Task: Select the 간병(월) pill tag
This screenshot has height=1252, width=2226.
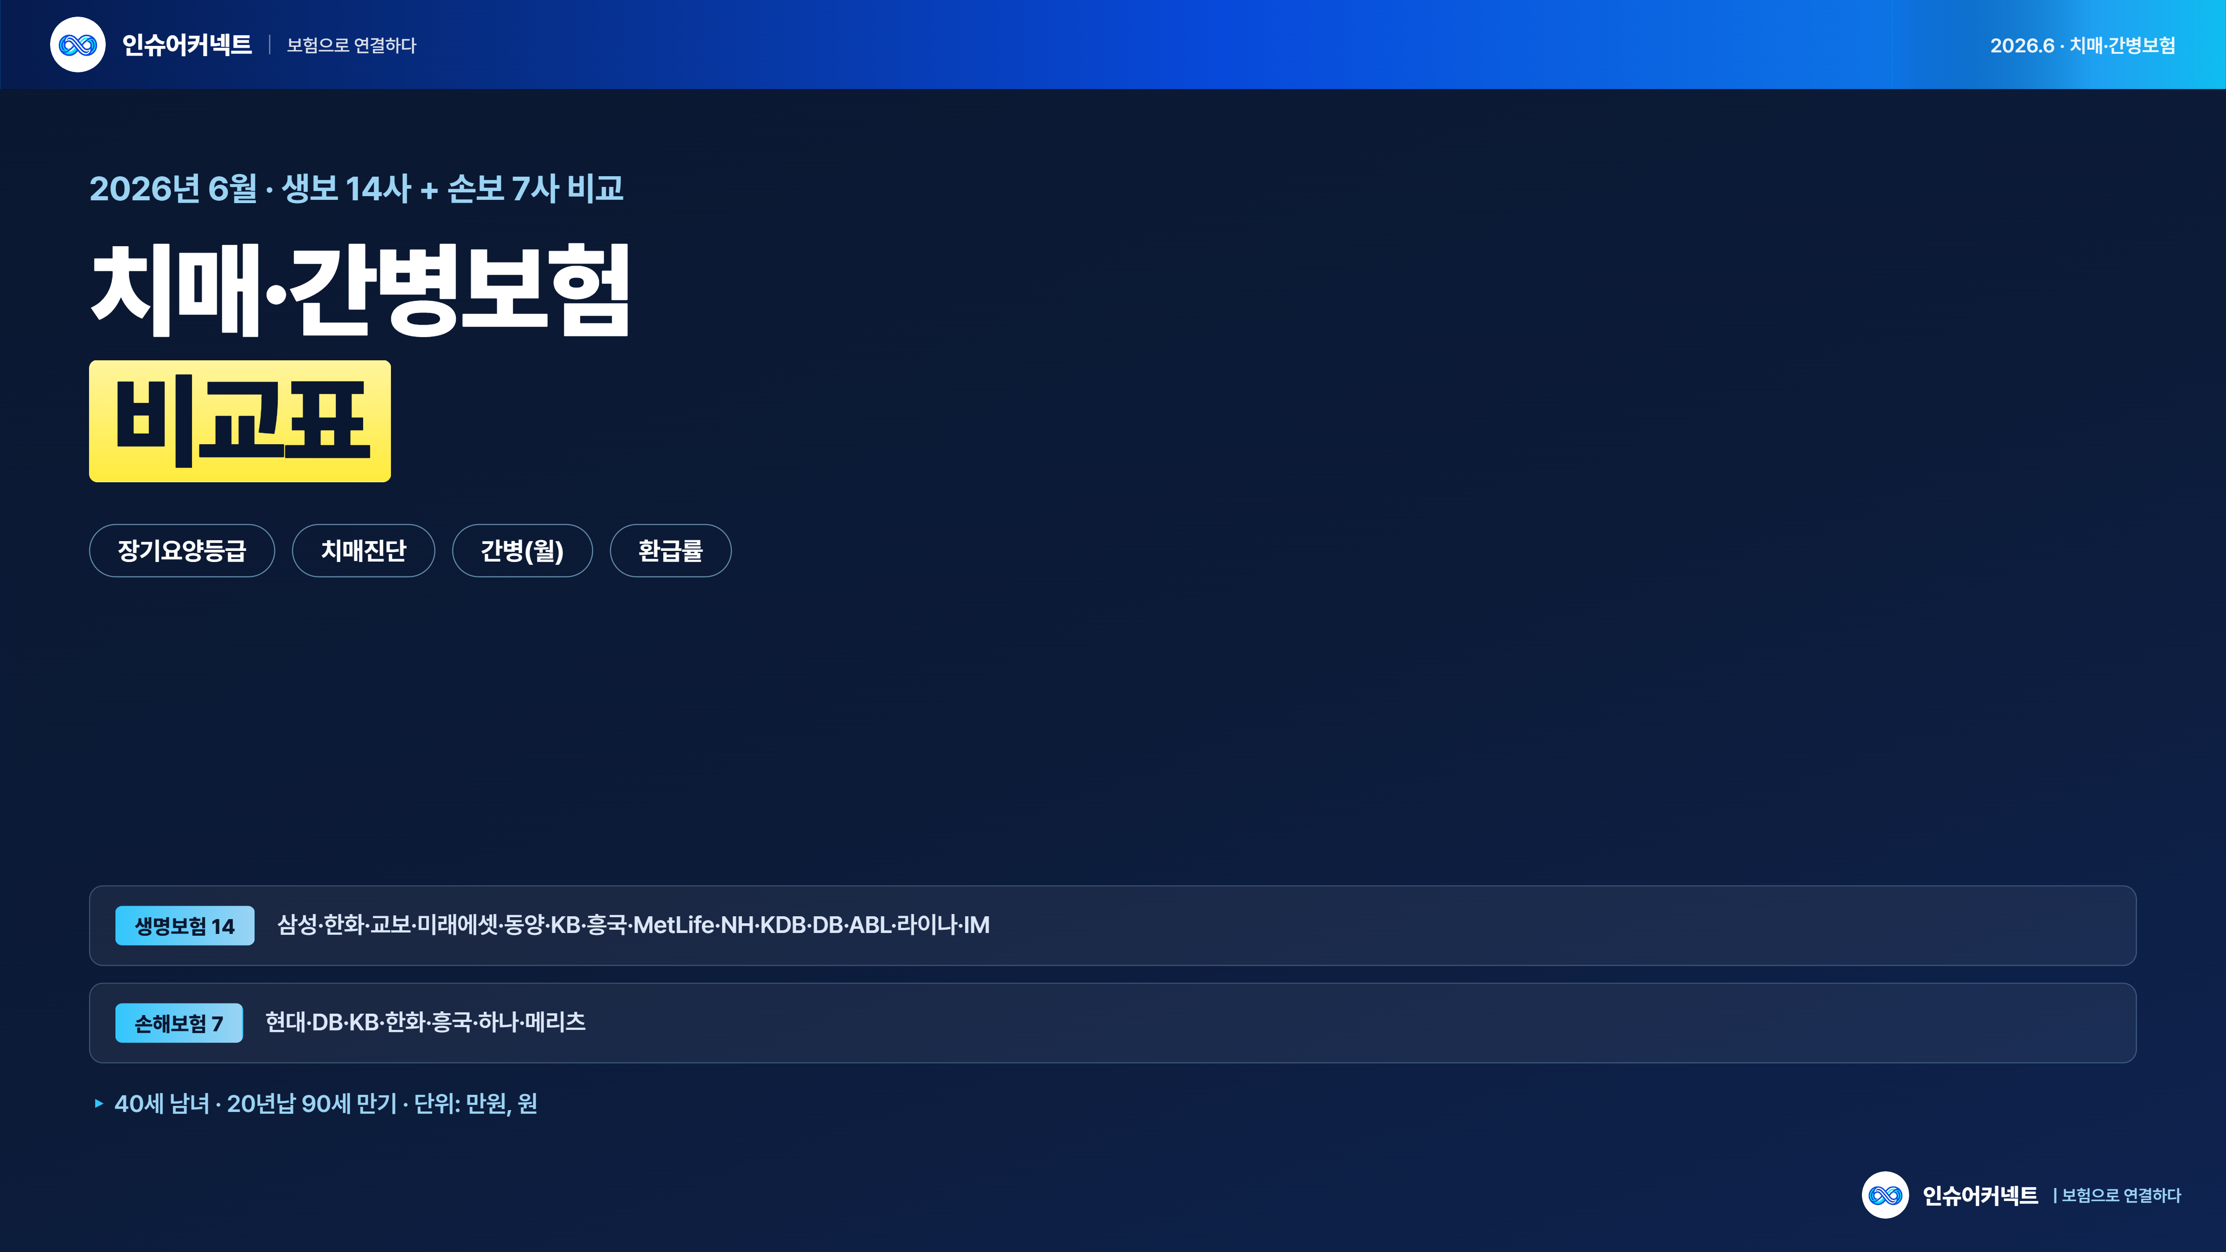Action: [523, 550]
